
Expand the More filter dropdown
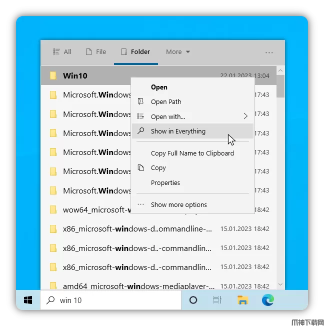tap(178, 52)
